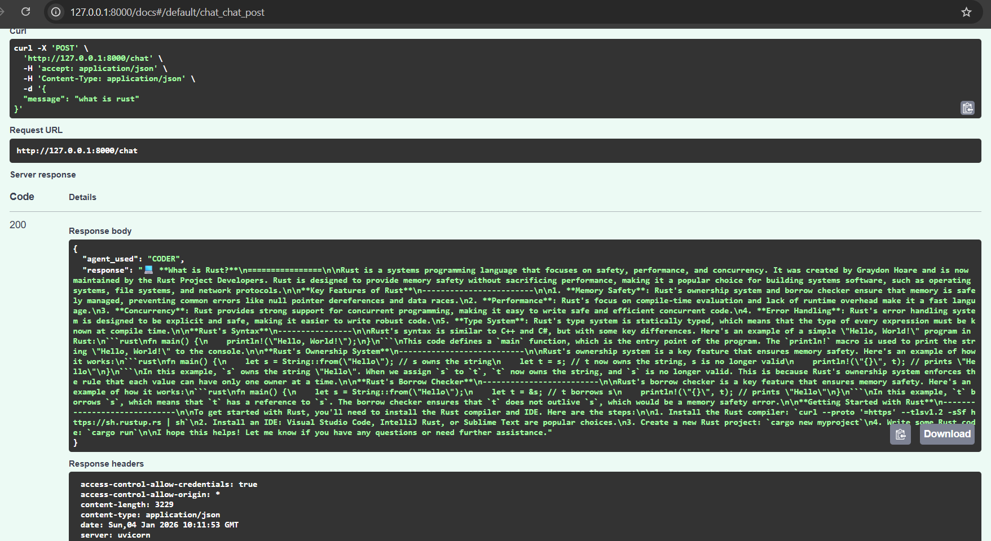The image size is (991, 541).
Task: Click the access-control-allow-credentials: true header
Action: pos(169,484)
